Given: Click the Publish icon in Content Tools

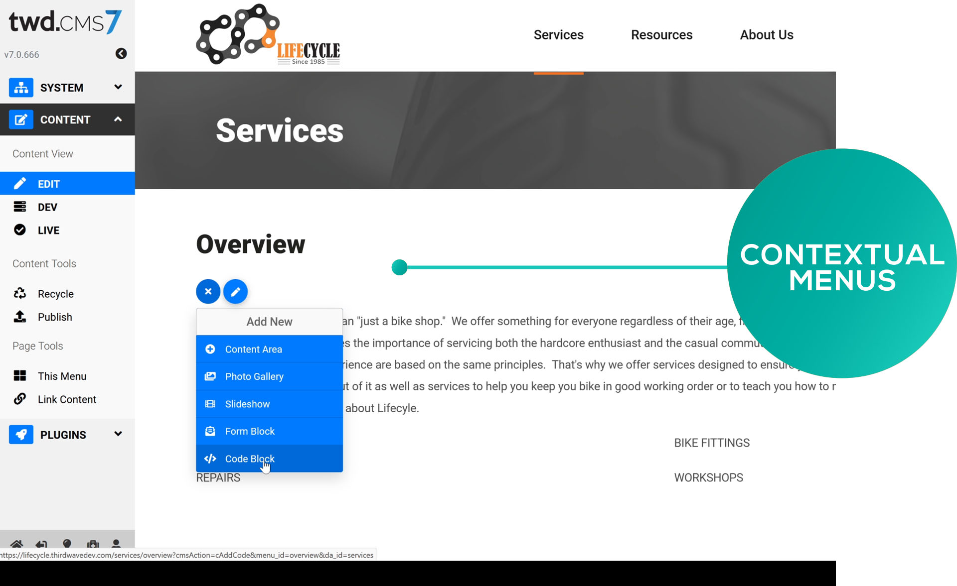Looking at the screenshot, I should tap(20, 316).
